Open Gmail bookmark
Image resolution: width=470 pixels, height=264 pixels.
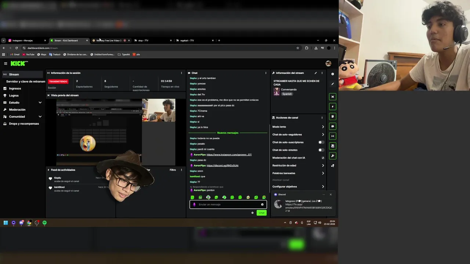point(15,54)
